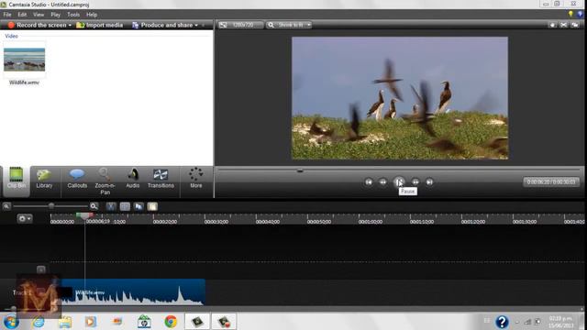Click the add track plus button
Screen dimensions: 587x330
click(x=41, y=269)
